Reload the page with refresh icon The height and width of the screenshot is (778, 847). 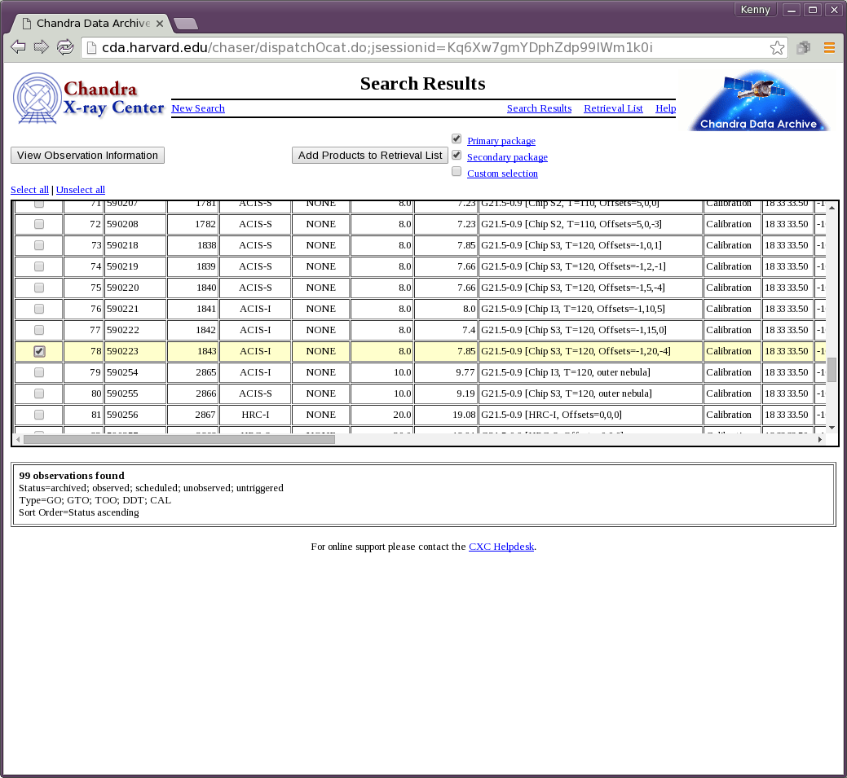[x=64, y=47]
